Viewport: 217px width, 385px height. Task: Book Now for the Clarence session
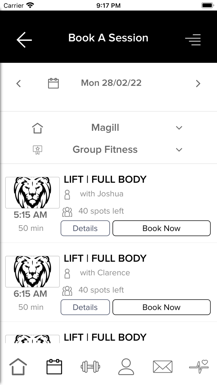(161, 307)
